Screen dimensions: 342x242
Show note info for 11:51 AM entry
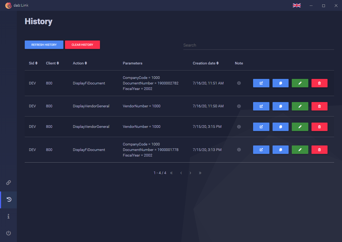coord(239,83)
